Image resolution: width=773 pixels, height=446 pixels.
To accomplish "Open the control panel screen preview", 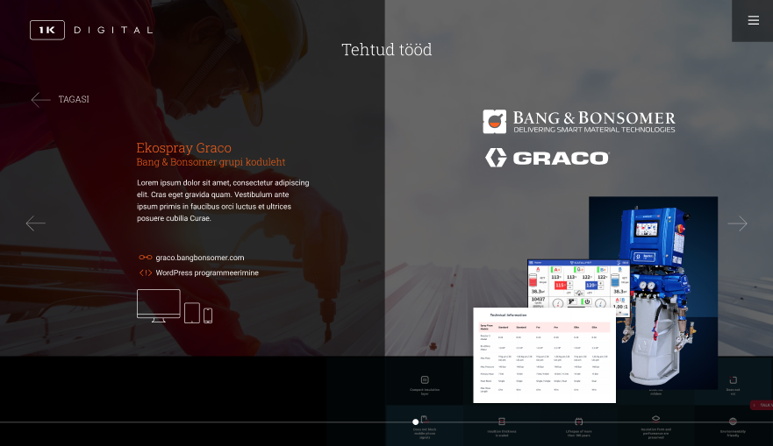I will coord(578,284).
